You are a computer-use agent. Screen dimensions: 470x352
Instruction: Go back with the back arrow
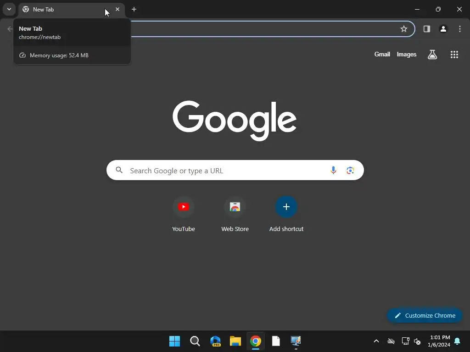10,29
